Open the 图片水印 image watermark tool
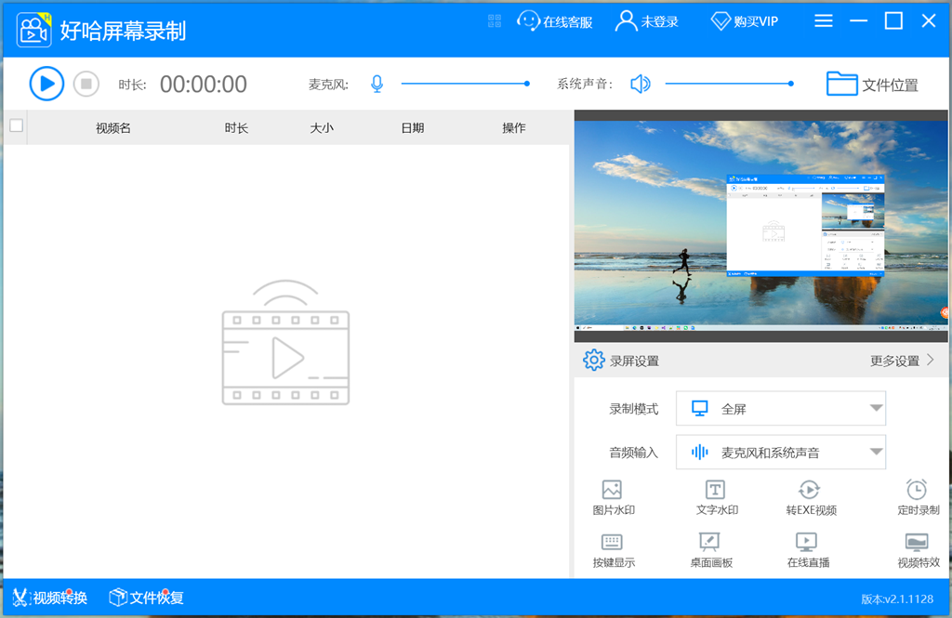This screenshot has height=618, width=952. 613,498
